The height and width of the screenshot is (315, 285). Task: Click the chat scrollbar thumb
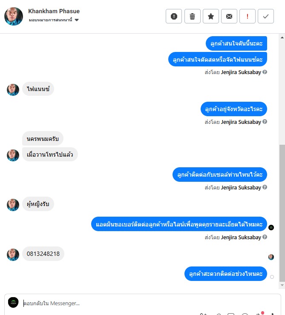[282, 213]
